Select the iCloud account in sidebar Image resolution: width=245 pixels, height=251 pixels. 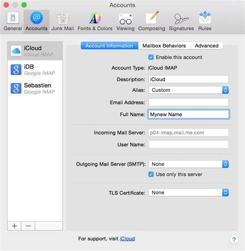tap(35, 51)
